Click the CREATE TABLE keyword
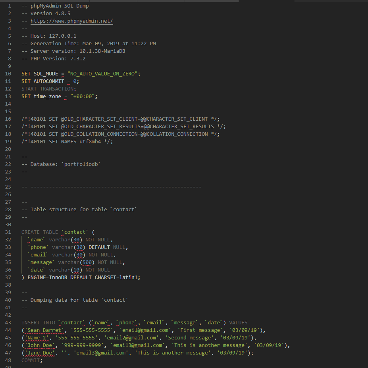The image size is (368, 368). [x=40, y=232]
